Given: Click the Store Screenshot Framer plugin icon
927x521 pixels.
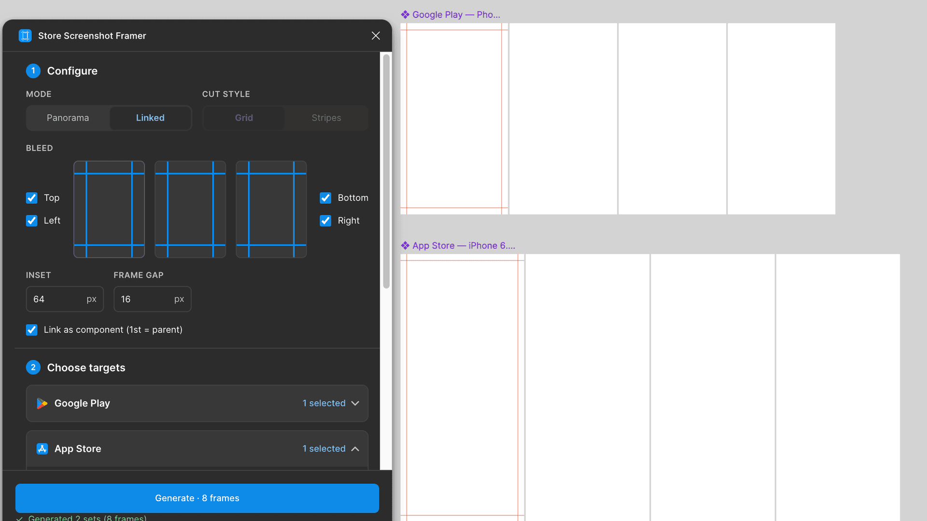Looking at the screenshot, I should click(25, 36).
